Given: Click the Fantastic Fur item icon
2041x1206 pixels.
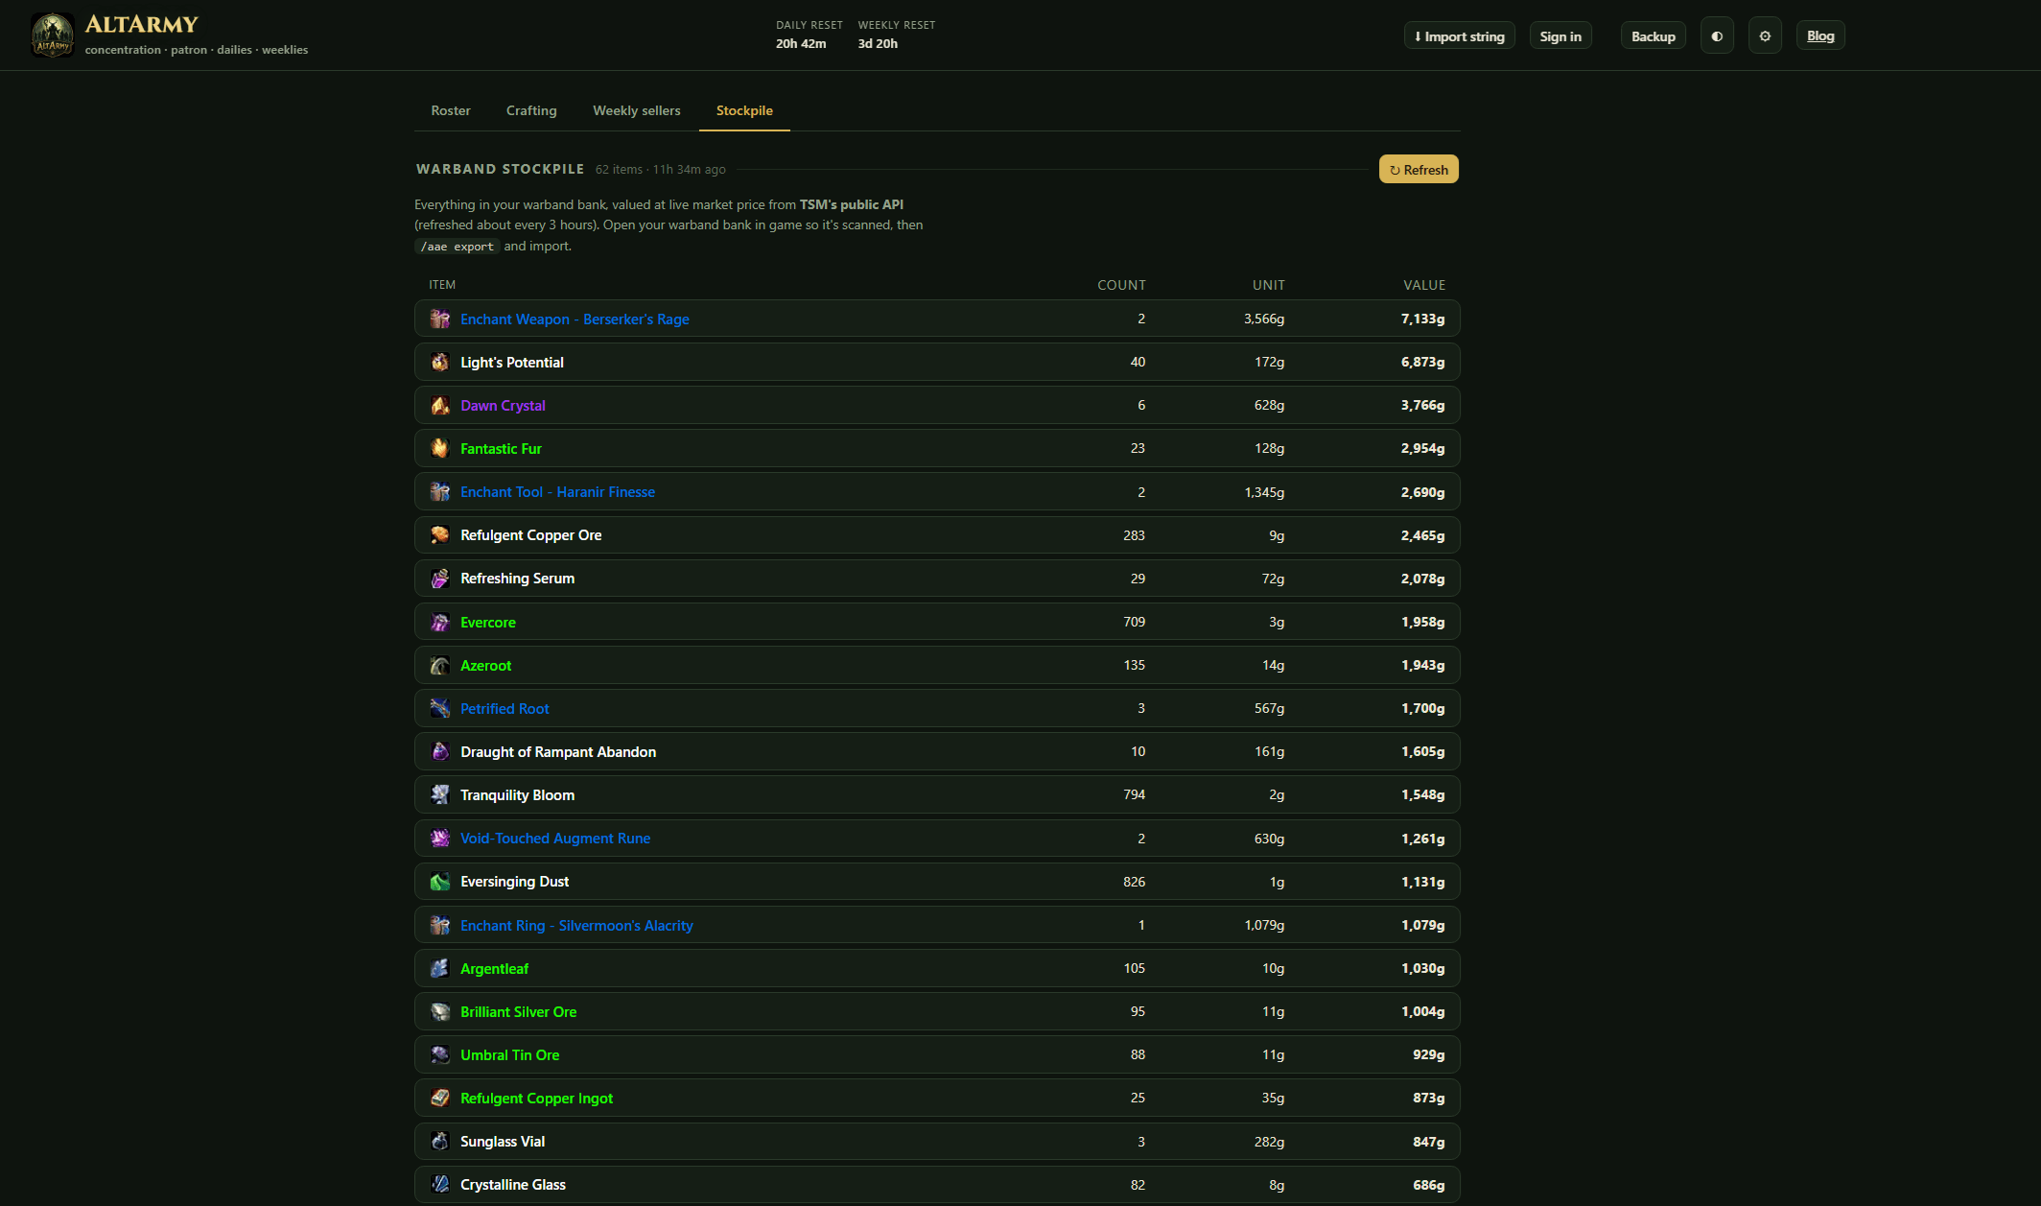Looking at the screenshot, I should click(x=440, y=448).
